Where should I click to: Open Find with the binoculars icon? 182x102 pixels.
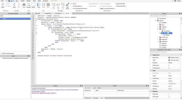[24, 5]
